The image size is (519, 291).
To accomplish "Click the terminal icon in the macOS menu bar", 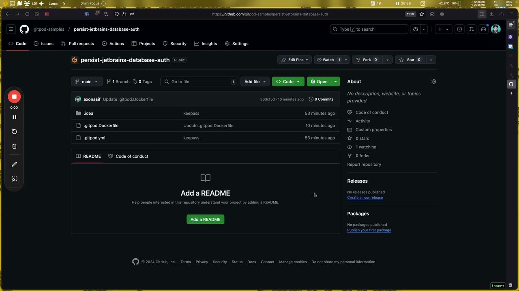I will (x=12, y=3).
